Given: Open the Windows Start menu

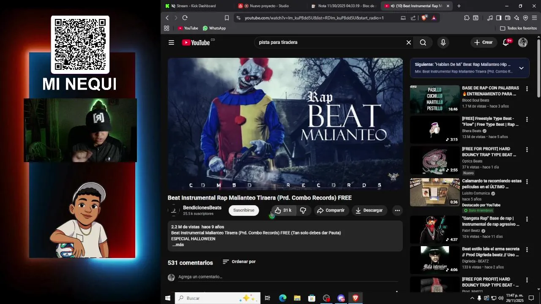Looking at the screenshot, I should [168, 298].
